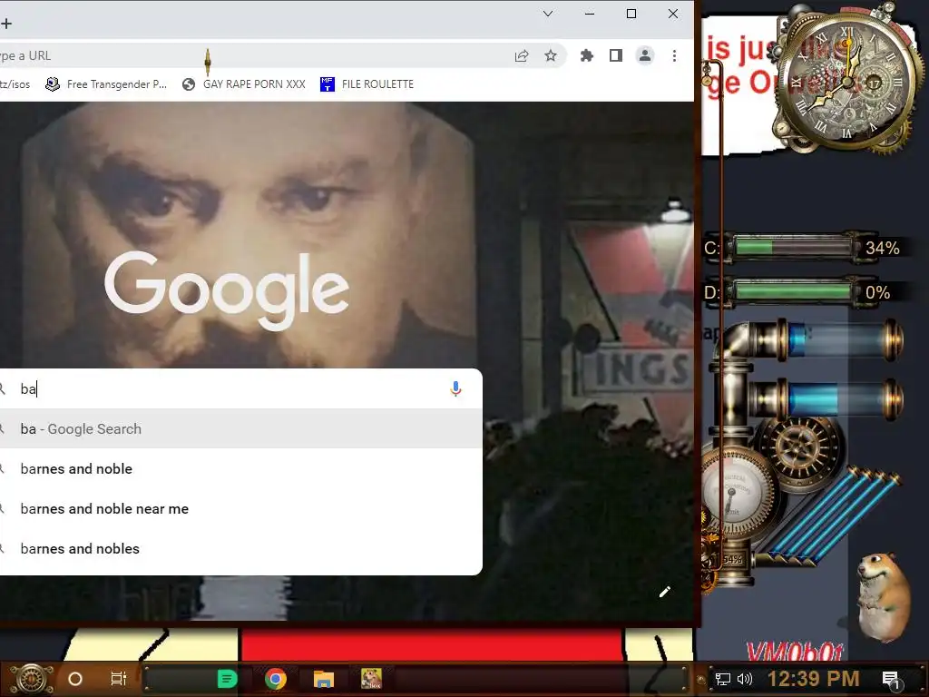This screenshot has height=697, width=929.
Task: Minimize the Chrome window
Action: [x=590, y=14]
